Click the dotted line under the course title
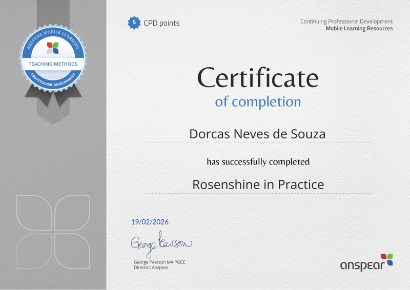The image size is (410, 290). click(258, 194)
